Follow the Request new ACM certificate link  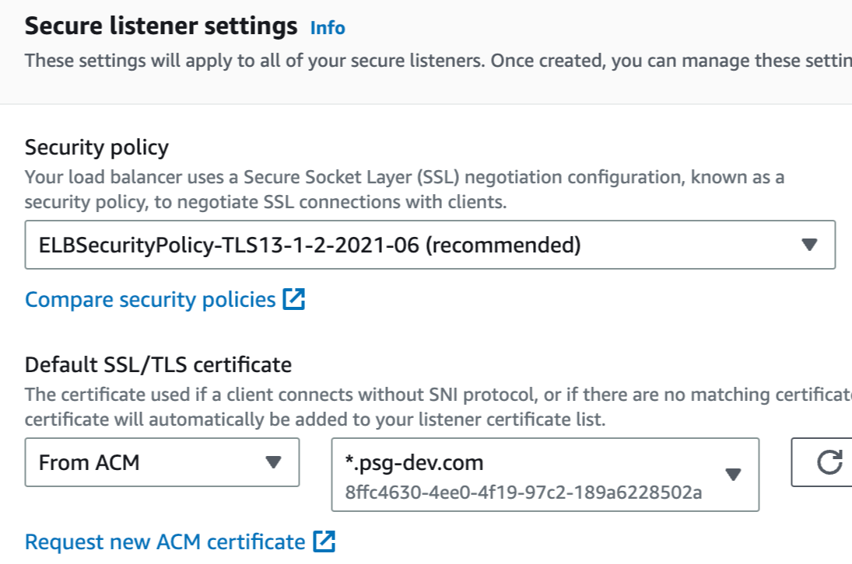coord(165,541)
